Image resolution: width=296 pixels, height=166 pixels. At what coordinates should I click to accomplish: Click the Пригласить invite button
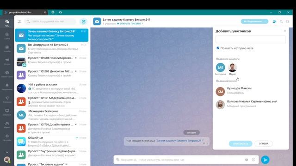(240, 143)
